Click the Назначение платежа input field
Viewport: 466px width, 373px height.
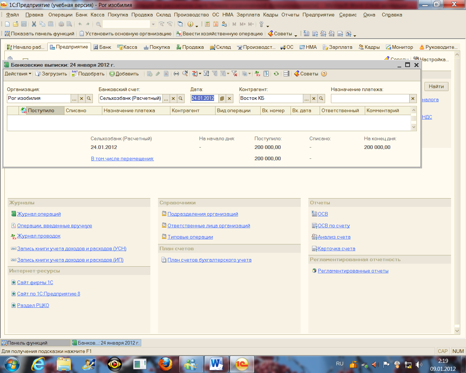370,98
